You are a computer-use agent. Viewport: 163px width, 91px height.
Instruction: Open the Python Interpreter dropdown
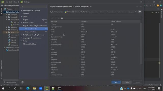(x=100, y=12)
